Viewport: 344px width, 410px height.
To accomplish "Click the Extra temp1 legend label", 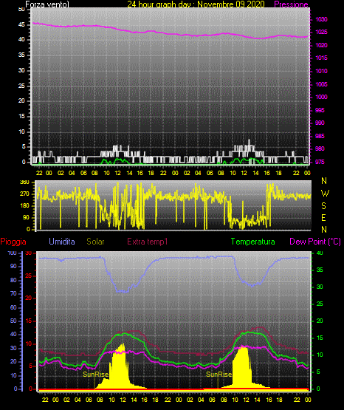I will [148, 242].
